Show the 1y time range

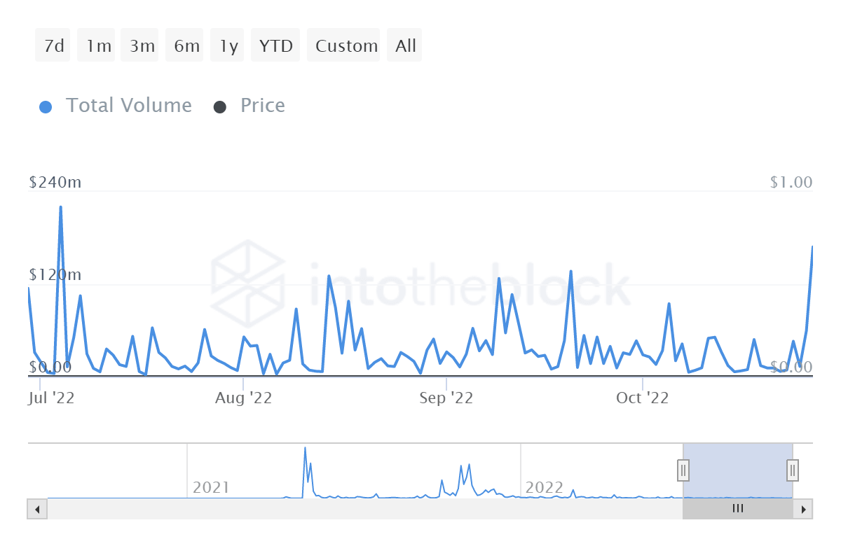coord(228,45)
